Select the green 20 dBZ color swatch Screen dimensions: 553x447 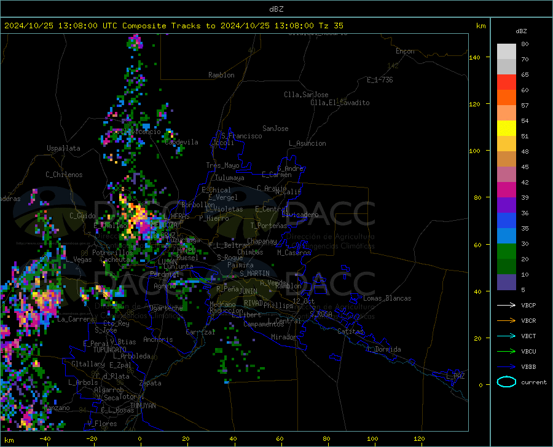click(x=506, y=251)
